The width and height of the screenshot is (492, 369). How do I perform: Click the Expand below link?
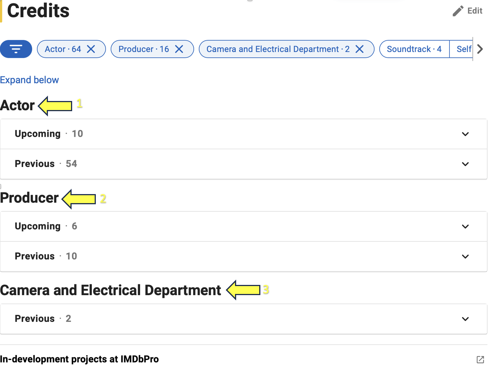(x=29, y=80)
